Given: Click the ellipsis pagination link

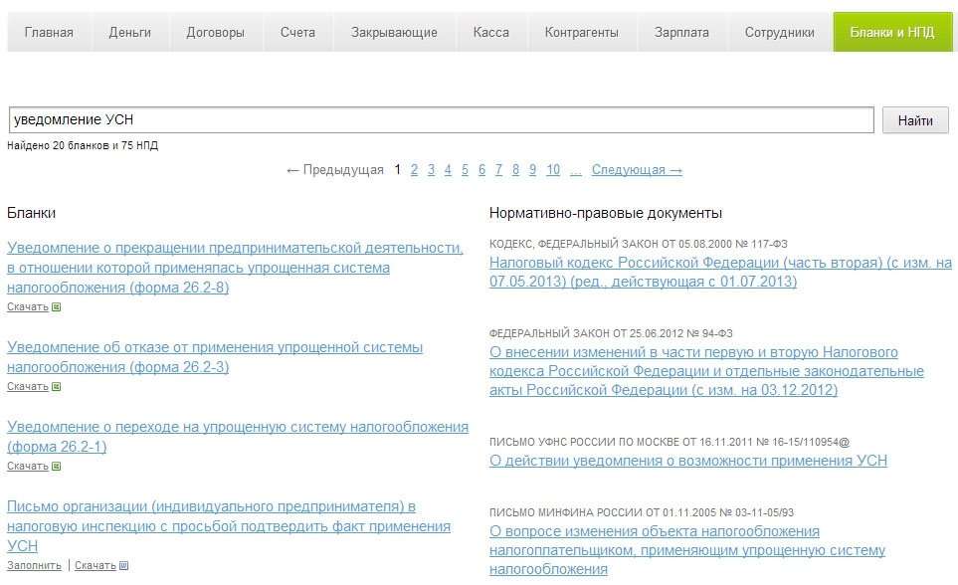Looking at the screenshot, I should (576, 171).
